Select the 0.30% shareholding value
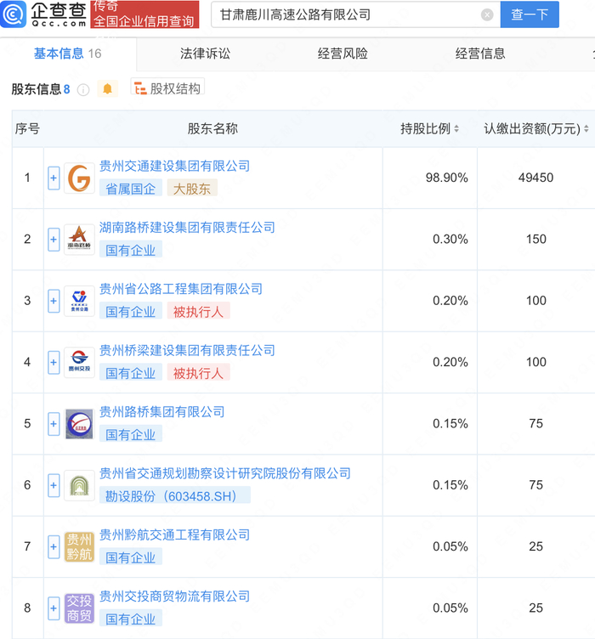 [450, 240]
